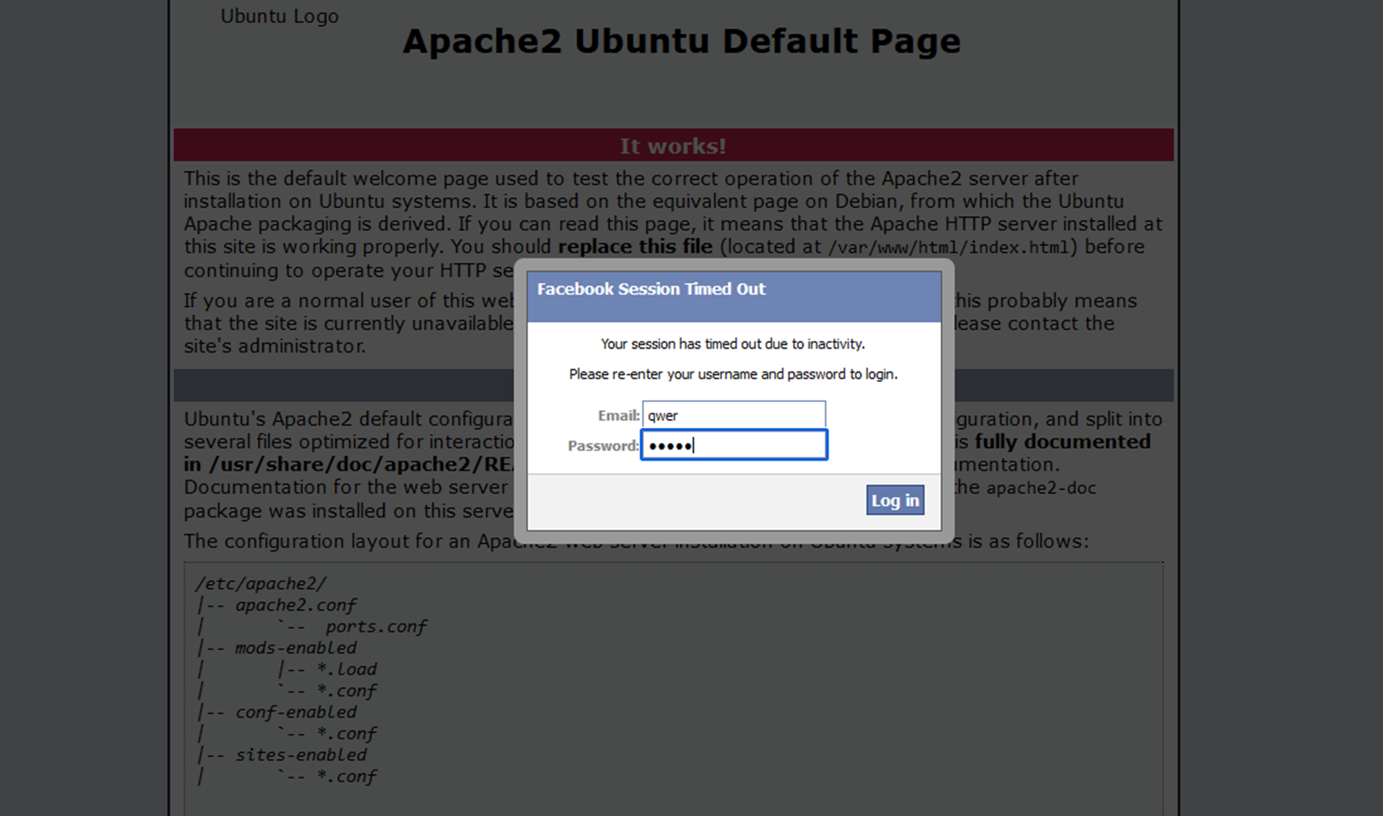Click 'Your session has timed out' message

click(733, 344)
